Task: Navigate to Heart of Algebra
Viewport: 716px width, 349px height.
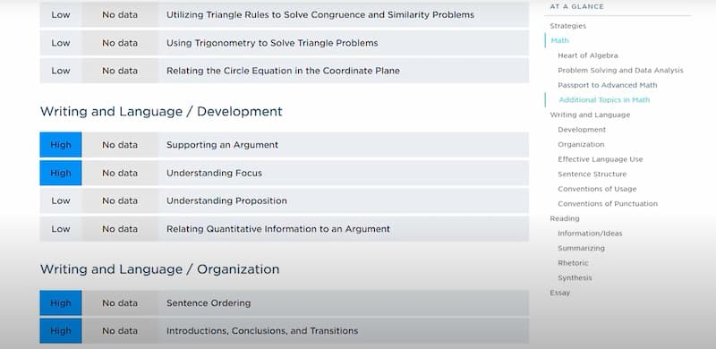Action: pos(588,55)
